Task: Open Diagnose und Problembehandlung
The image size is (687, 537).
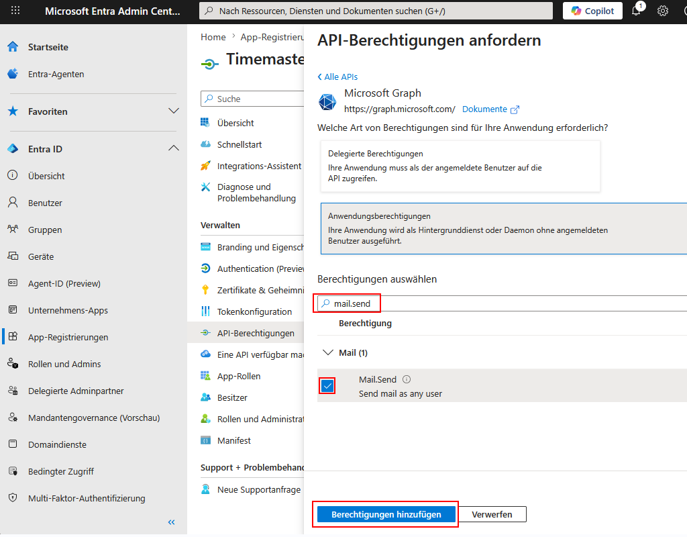Action: (256, 193)
